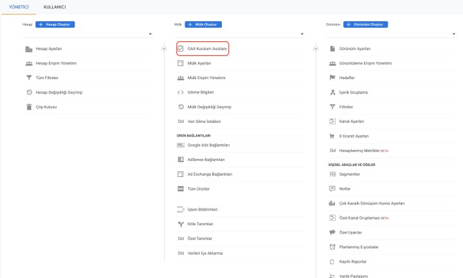Viewport: 463px width, 278px height.
Task: Click the E-ticaret Ayarları cart icon
Action: (332, 136)
